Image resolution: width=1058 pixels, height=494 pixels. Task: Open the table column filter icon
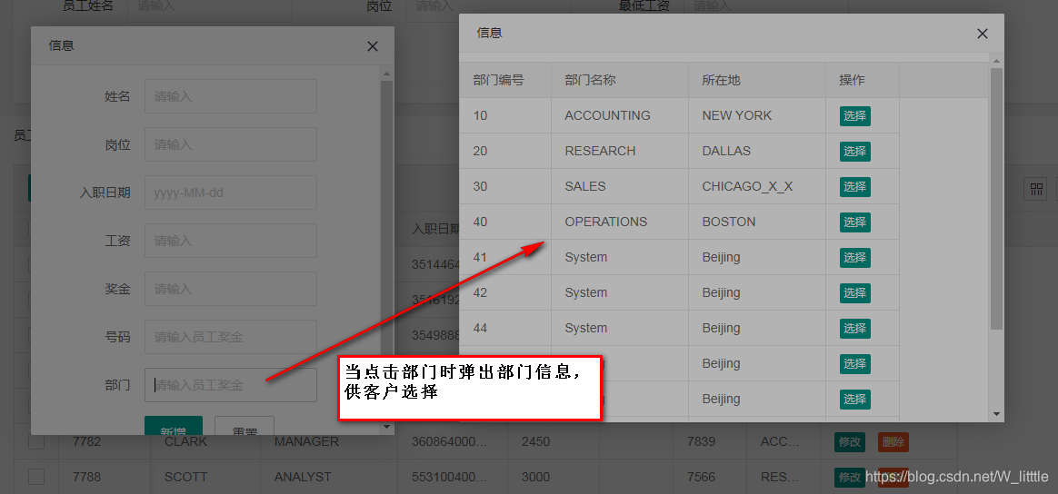(x=1036, y=190)
